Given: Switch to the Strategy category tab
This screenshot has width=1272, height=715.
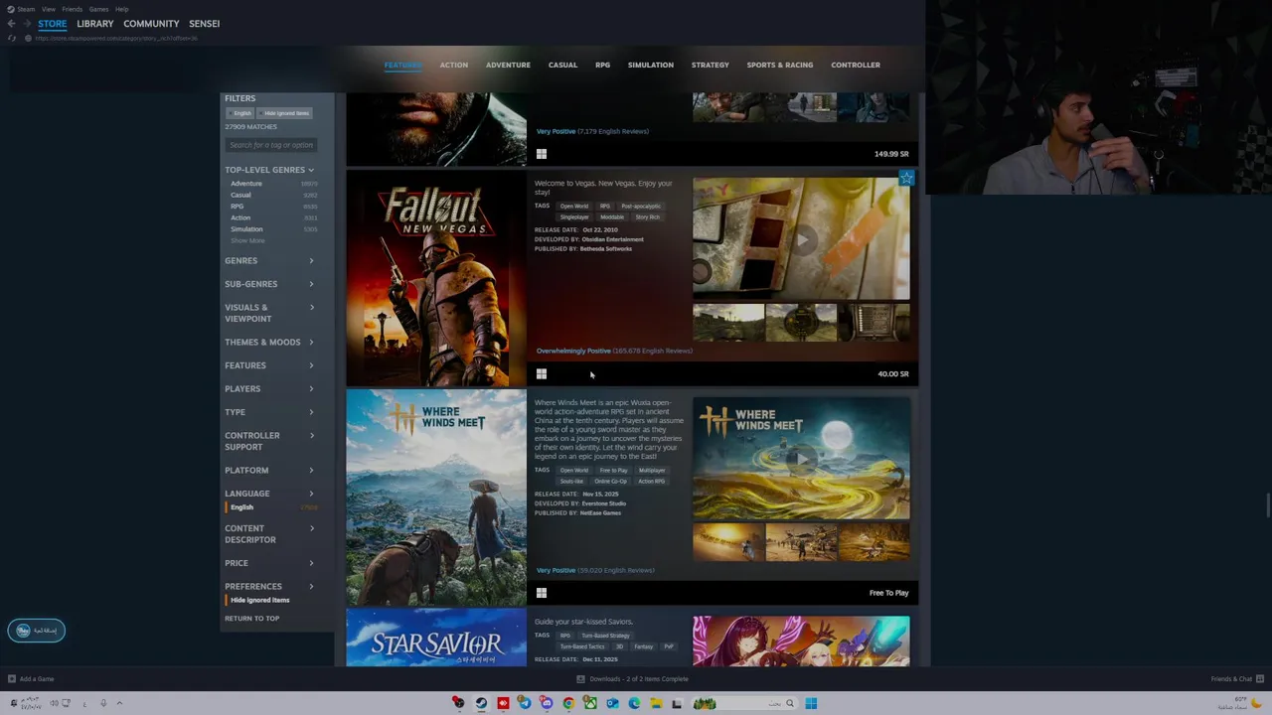Looking at the screenshot, I should pyautogui.click(x=711, y=66).
